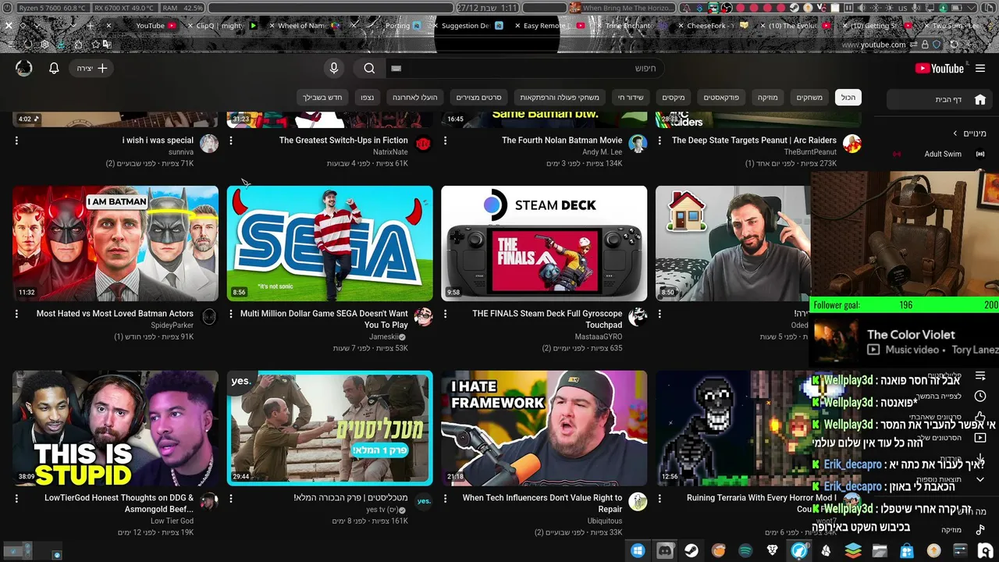Open the YouTube hamburger guide menu
This screenshot has width=999, height=562.
coord(980,69)
